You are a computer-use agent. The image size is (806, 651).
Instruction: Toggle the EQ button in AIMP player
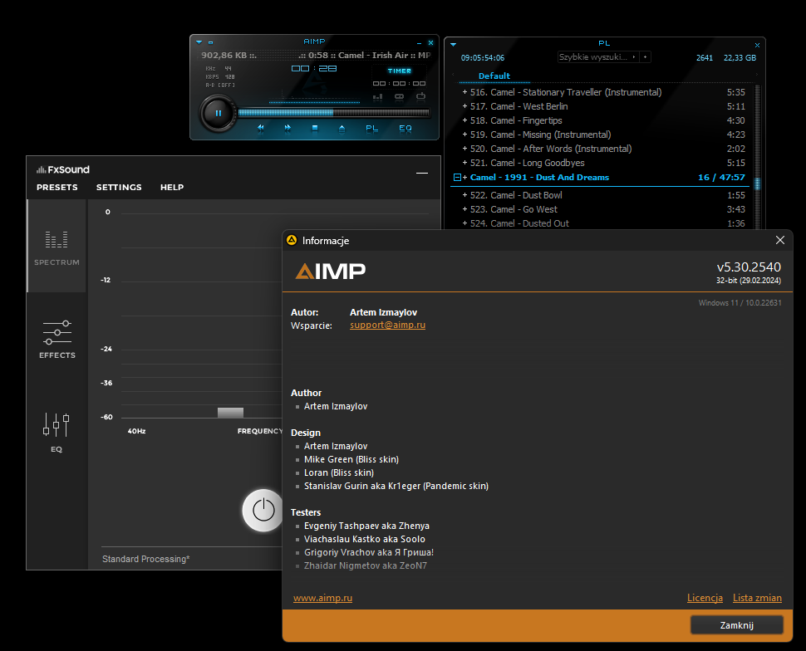click(405, 128)
